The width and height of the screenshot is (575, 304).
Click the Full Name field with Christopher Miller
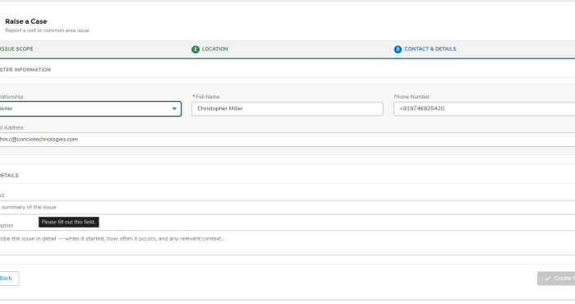point(287,109)
